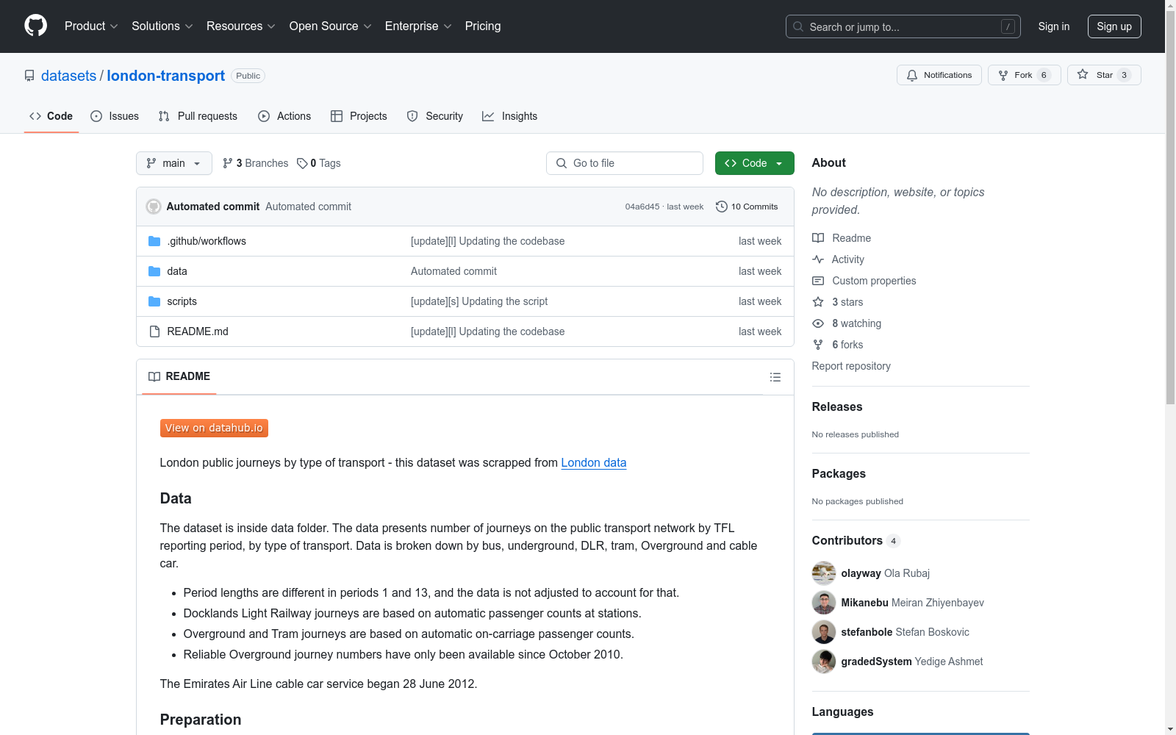This screenshot has height=735, width=1176.
Task: Open gradedSystem's contributor avatar
Action: coord(824,661)
